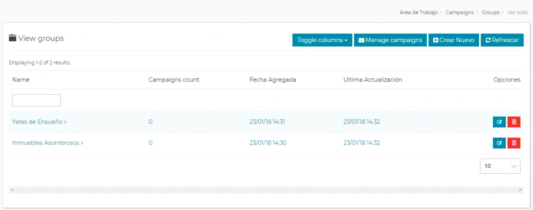Focus the Name filter input field
The height and width of the screenshot is (210, 533).
coord(36,100)
